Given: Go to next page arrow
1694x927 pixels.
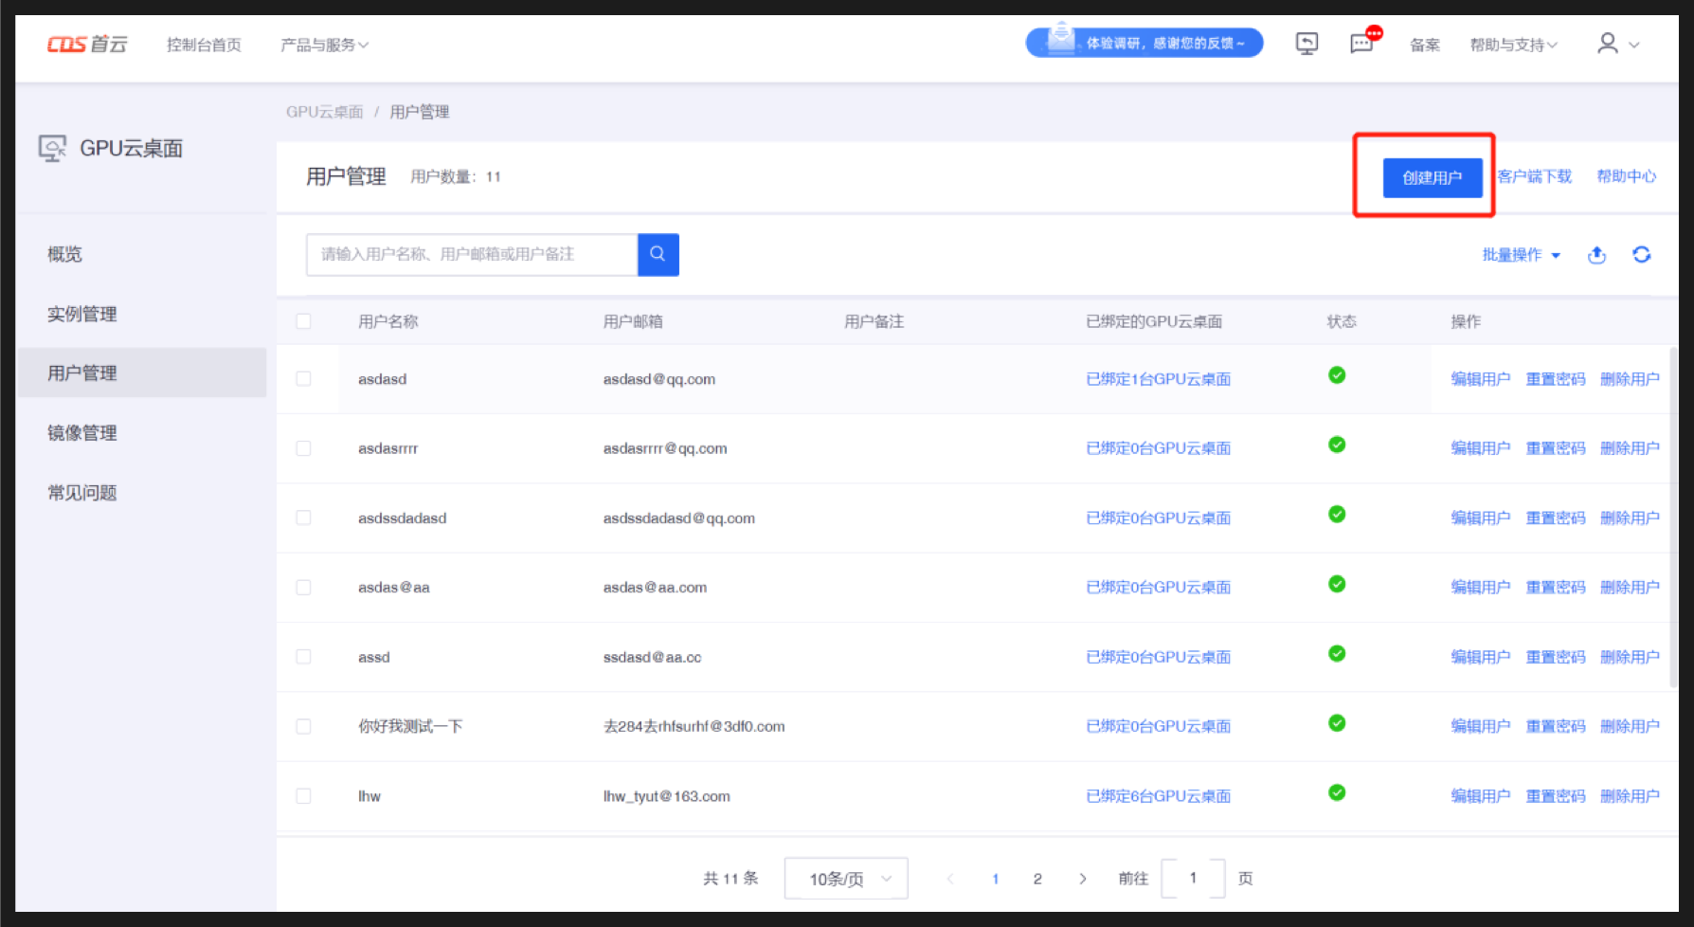Looking at the screenshot, I should (x=1082, y=879).
